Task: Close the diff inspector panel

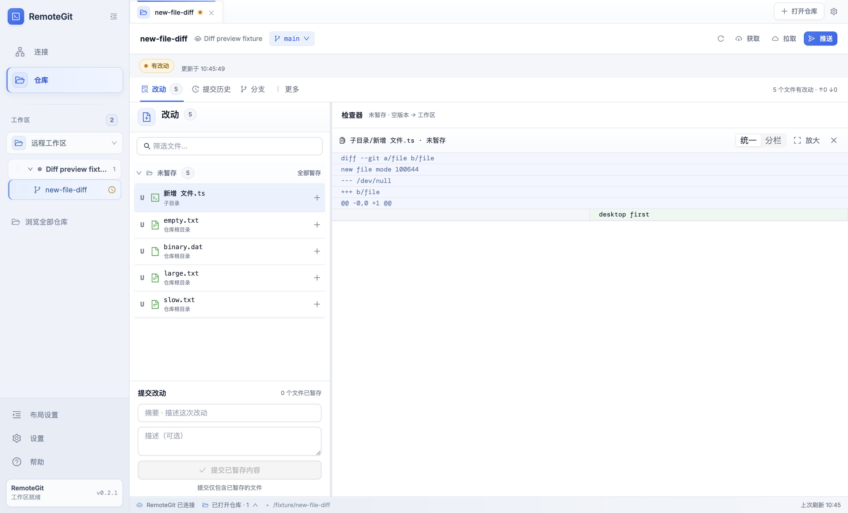Action: point(834,140)
